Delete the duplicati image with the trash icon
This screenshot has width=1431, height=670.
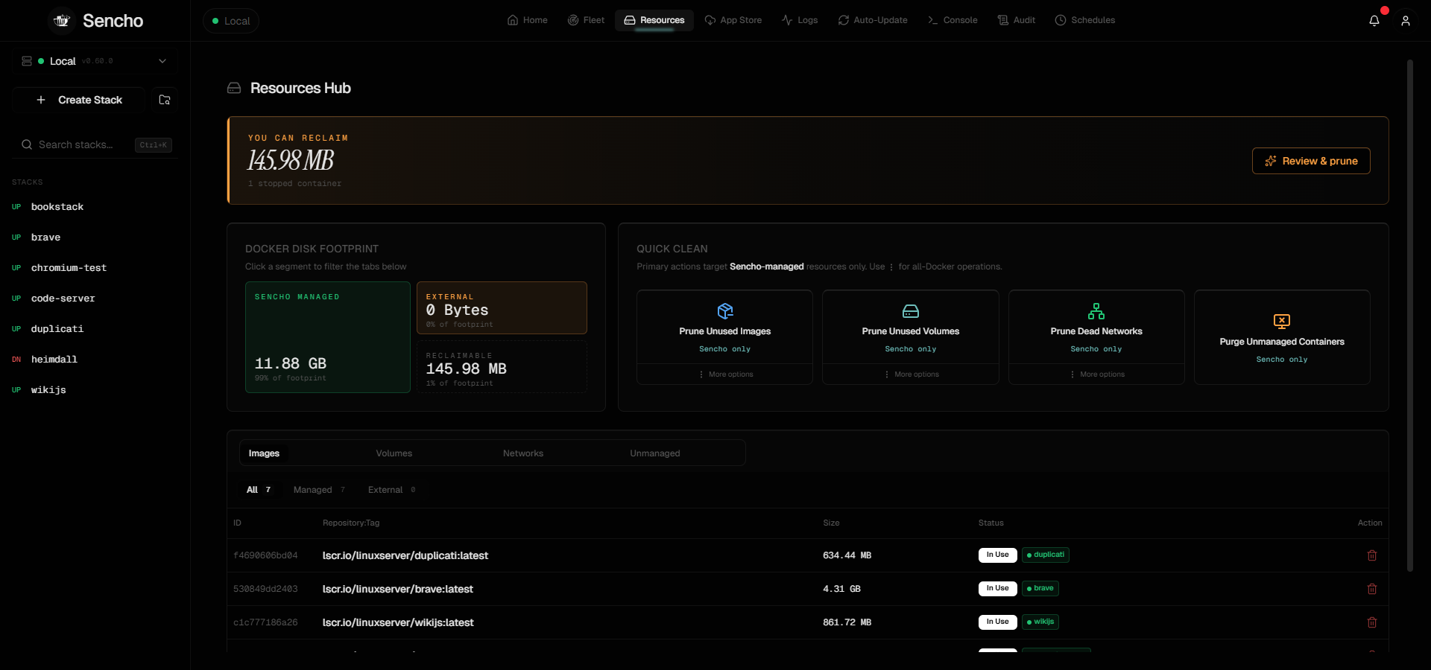pos(1372,555)
